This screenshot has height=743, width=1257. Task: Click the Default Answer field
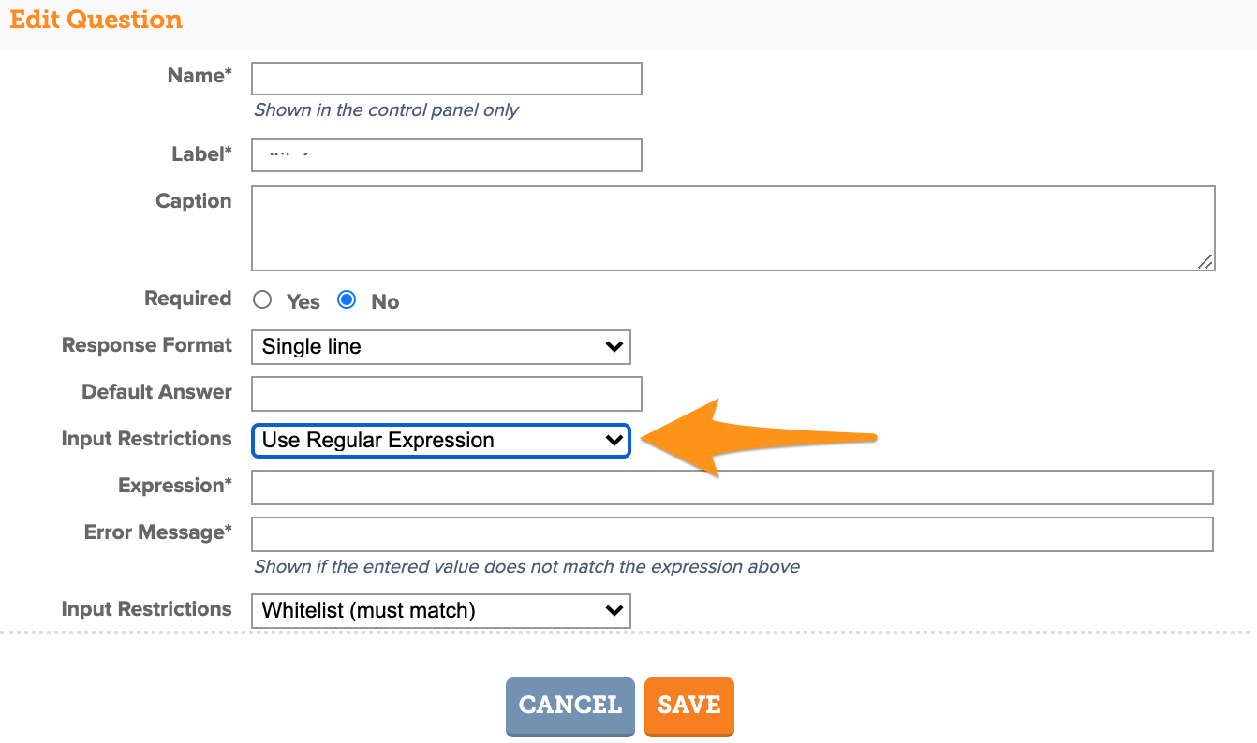click(x=446, y=394)
